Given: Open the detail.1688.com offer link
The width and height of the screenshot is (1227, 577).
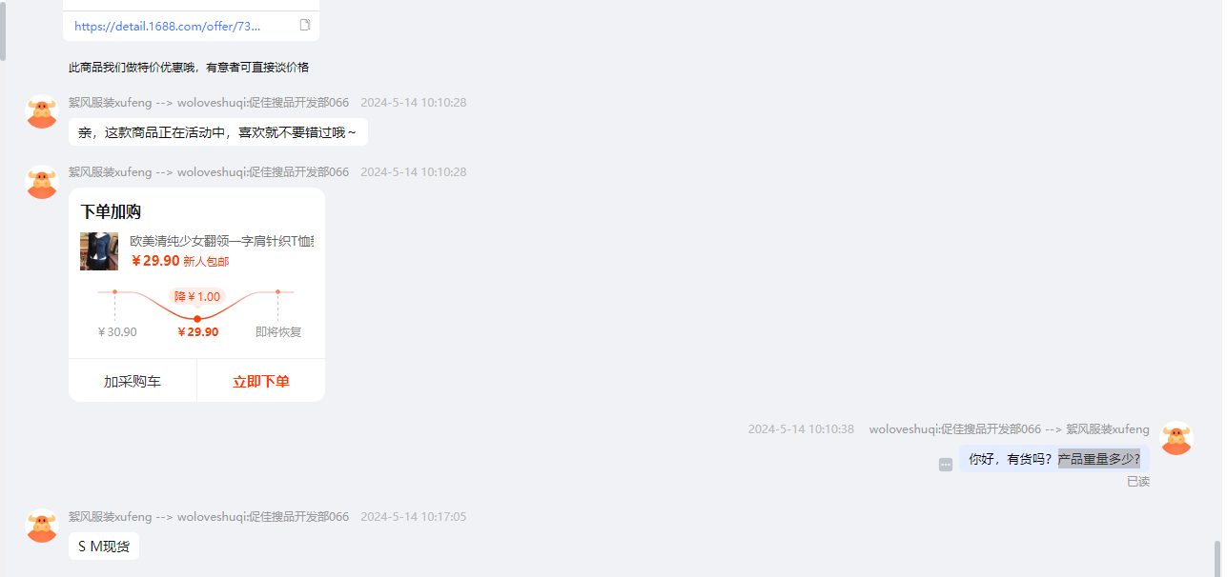Looking at the screenshot, I should tap(167, 27).
